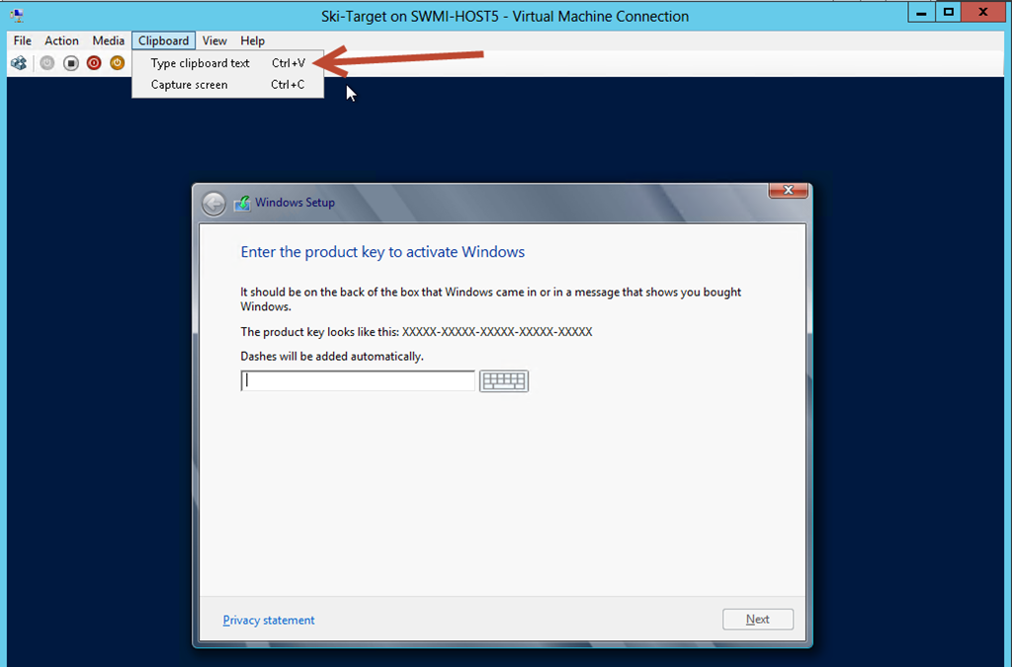This screenshot has height=667, width=1012.
Task: Click the red Shut Down icon
Action: tap(94, 63)
